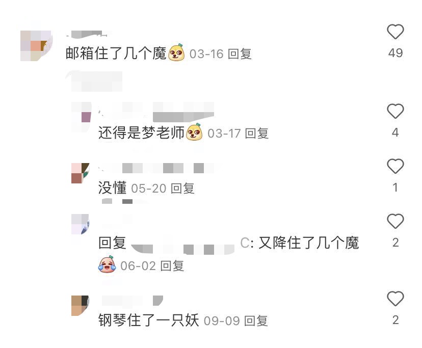Image resolution: width=422 pixels, height=348 pixels.
Task: Like the comment with 49 likes
Action: point(395,32)
